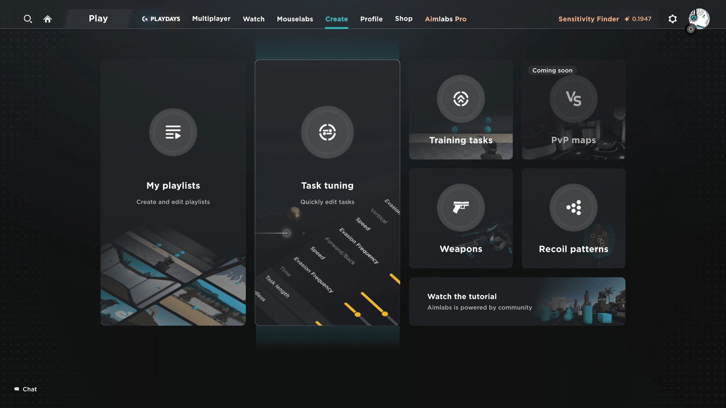The image size is (726, 408).
Task: Open the Play tab
Action: pos(98,19)
